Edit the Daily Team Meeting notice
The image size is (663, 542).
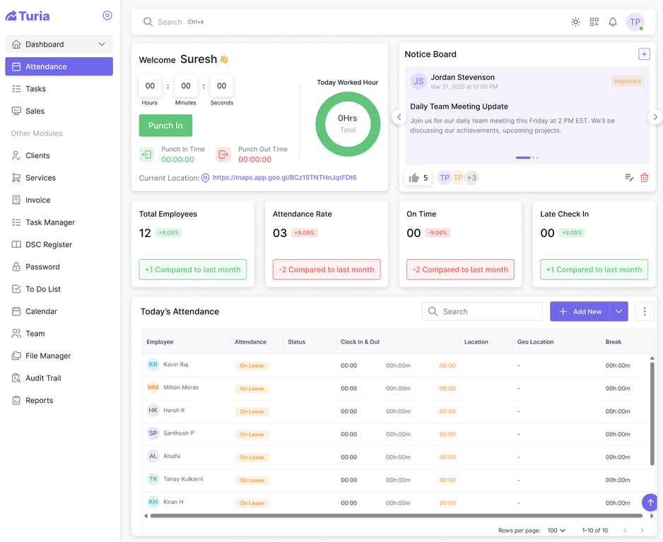(629, 178)
